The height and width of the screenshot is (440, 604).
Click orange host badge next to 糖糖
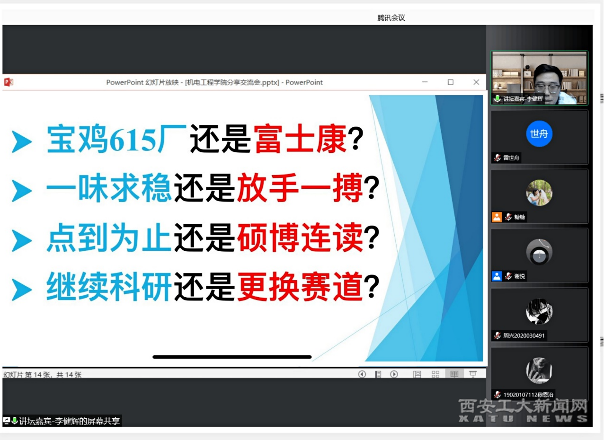click(x=497, y=217)
